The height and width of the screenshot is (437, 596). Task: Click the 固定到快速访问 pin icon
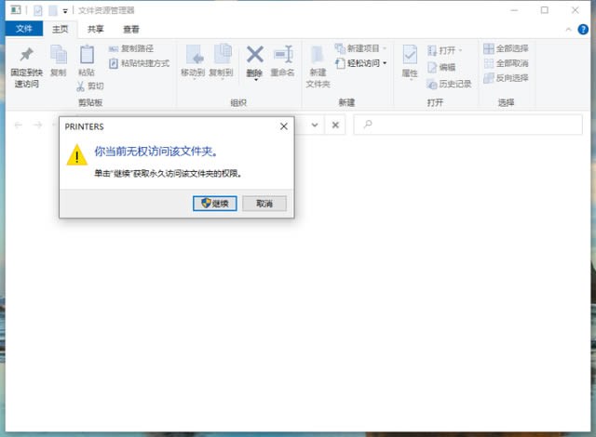(25, 54)
